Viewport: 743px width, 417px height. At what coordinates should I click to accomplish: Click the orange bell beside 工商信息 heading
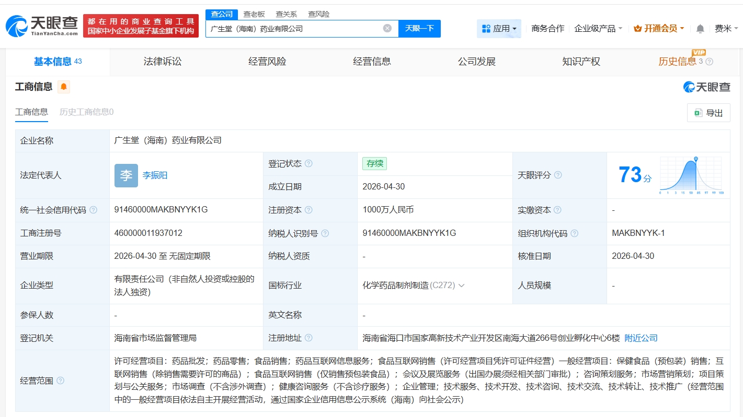pos(64,87)
